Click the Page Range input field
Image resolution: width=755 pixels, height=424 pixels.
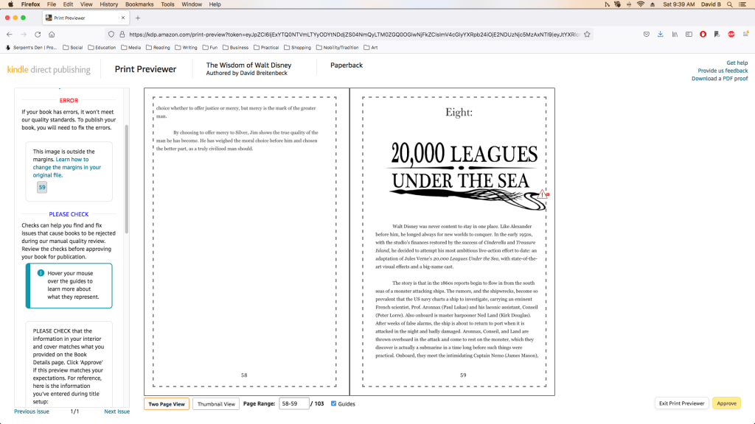pyautogui.click(x=293, y=403)
